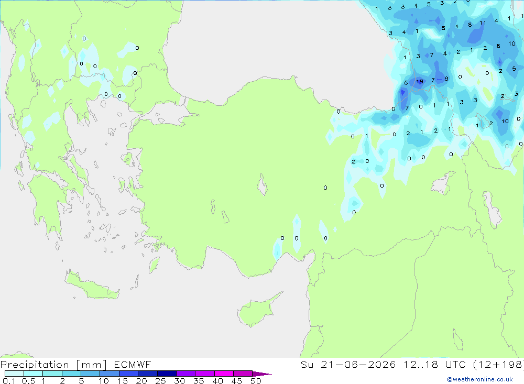Click the legend label '35'
524x384 pixels.
click(x=199, y=381)
